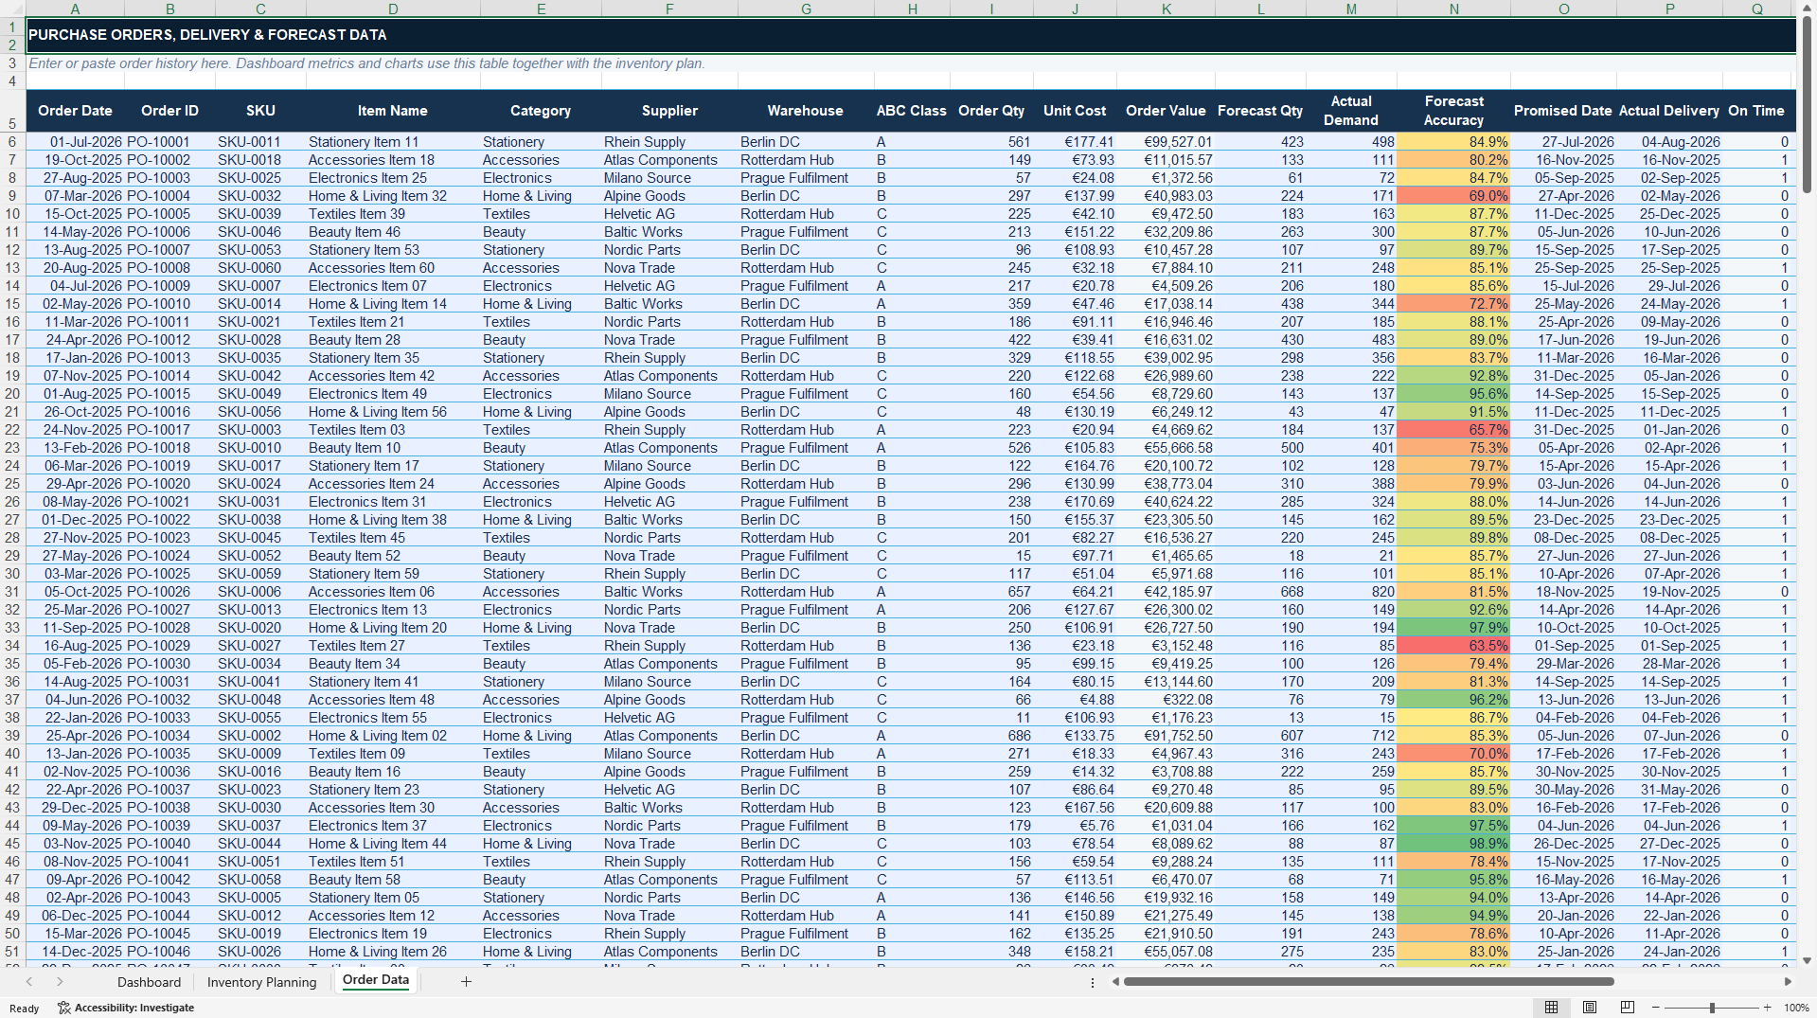Open Accessibility: Investigate in the status bar
Screen dimensions: 1817x1018
click(126, 1008)
